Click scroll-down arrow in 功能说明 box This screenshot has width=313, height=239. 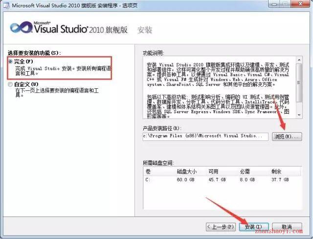pos(299,115)
